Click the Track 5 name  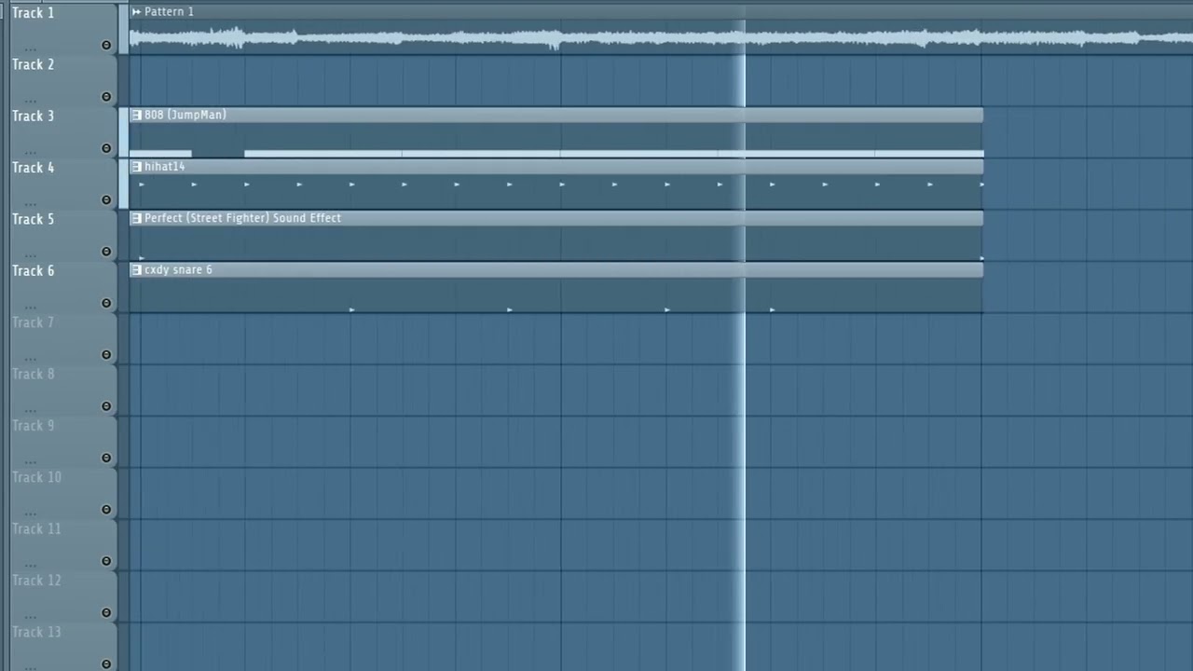pyautogui.click(x=33, y=219)
